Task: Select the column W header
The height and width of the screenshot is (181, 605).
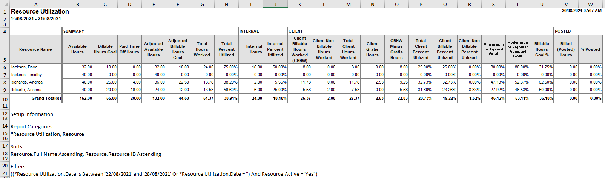Action: coord(590,4)
